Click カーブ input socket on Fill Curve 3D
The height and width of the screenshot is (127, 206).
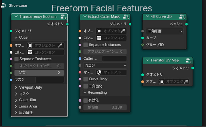(143, 38)
